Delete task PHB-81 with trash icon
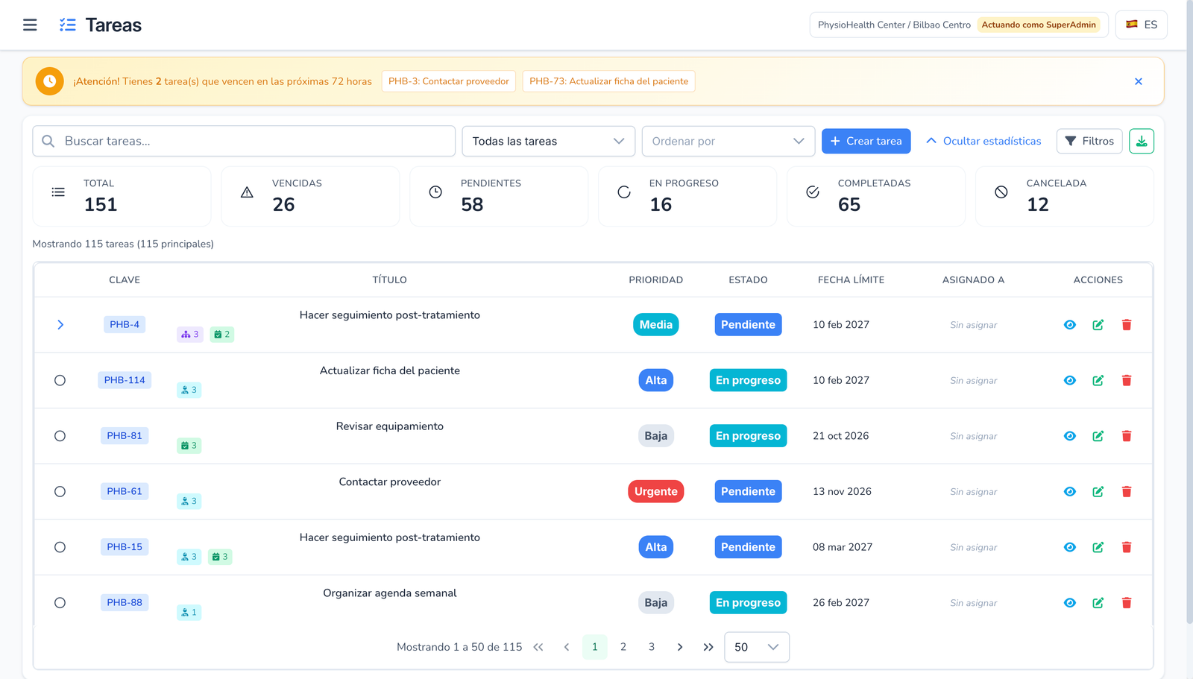1193x679 pixels. (x=1126, y=436)
